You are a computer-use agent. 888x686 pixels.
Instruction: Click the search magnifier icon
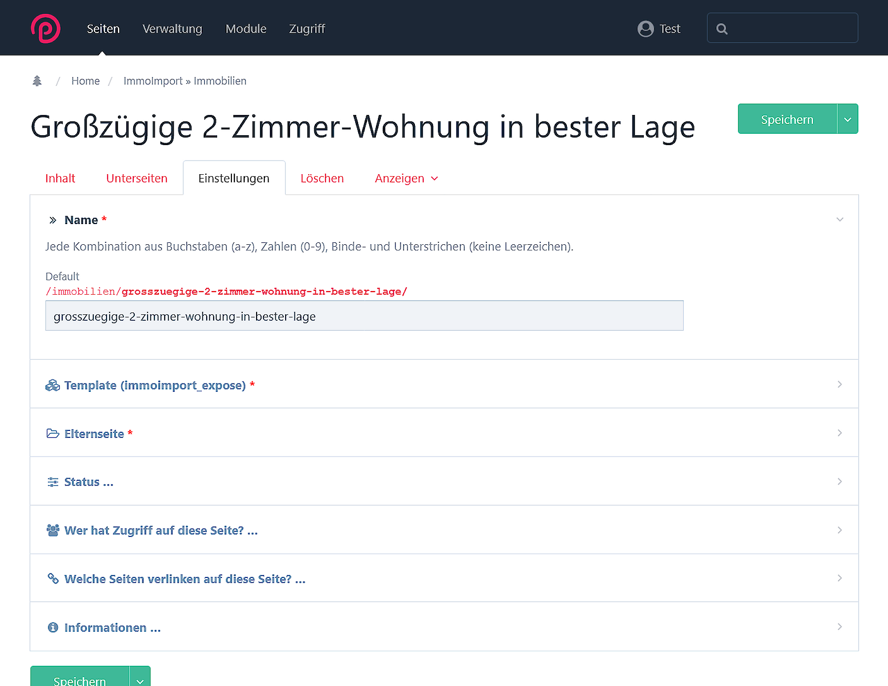(722, 28)
